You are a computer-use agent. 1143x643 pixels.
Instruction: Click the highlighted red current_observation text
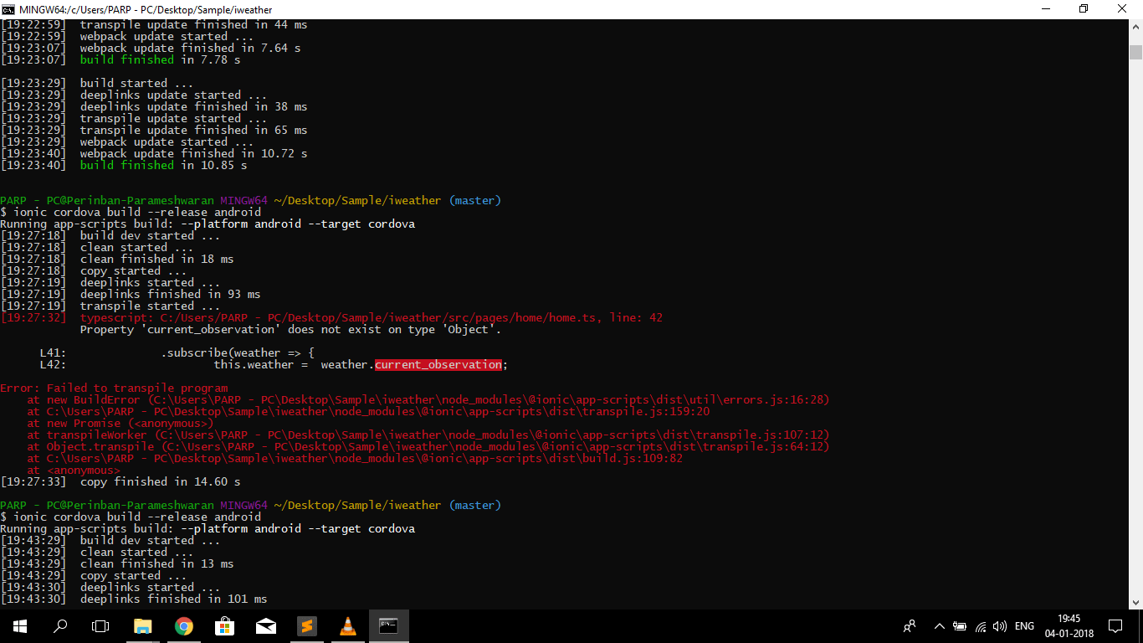[x=438, y=365]
